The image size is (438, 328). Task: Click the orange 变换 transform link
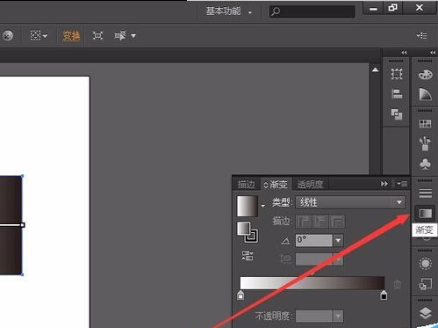click(x=71, y=36)
